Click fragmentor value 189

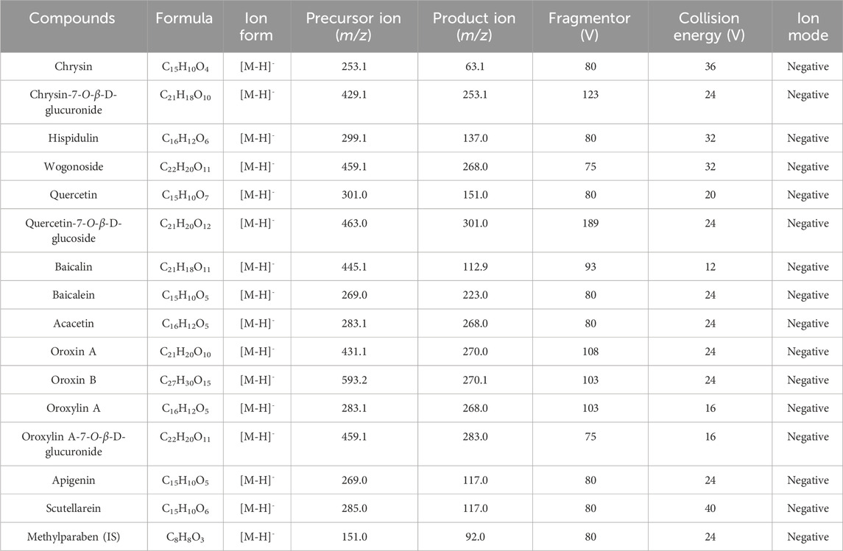[590, 224]
